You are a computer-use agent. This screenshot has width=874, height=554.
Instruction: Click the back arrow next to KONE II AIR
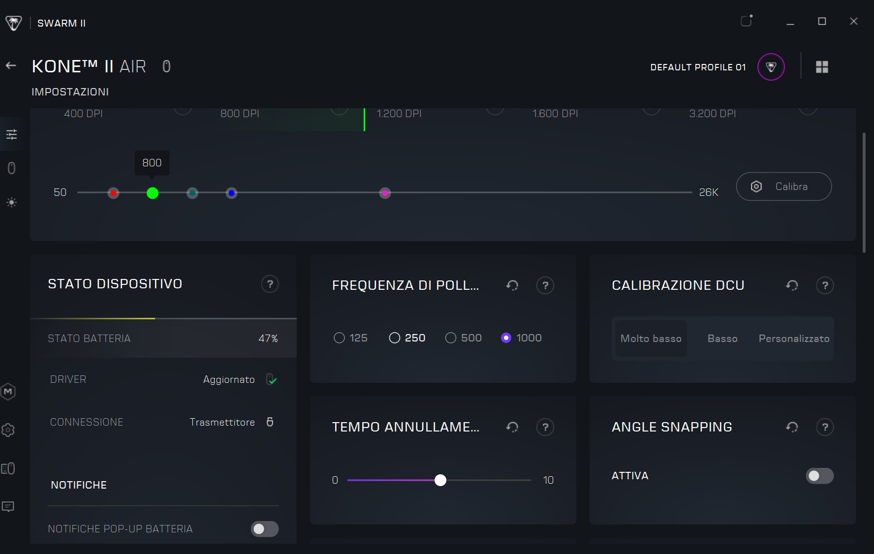click(x=11, y=65)
